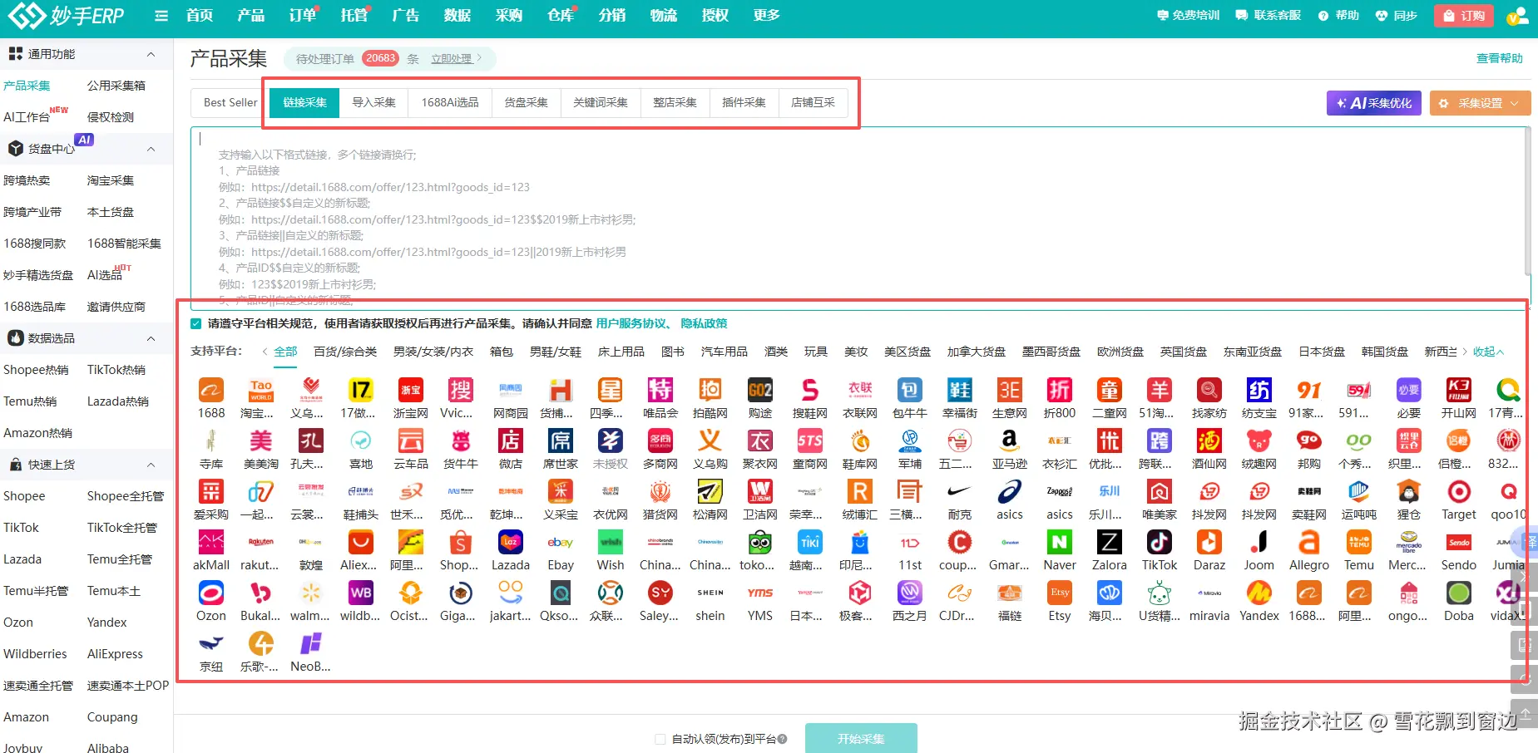Switch to Best Seller tab
The height and width of the screenshot is (753, 1538).
point(230,102)
